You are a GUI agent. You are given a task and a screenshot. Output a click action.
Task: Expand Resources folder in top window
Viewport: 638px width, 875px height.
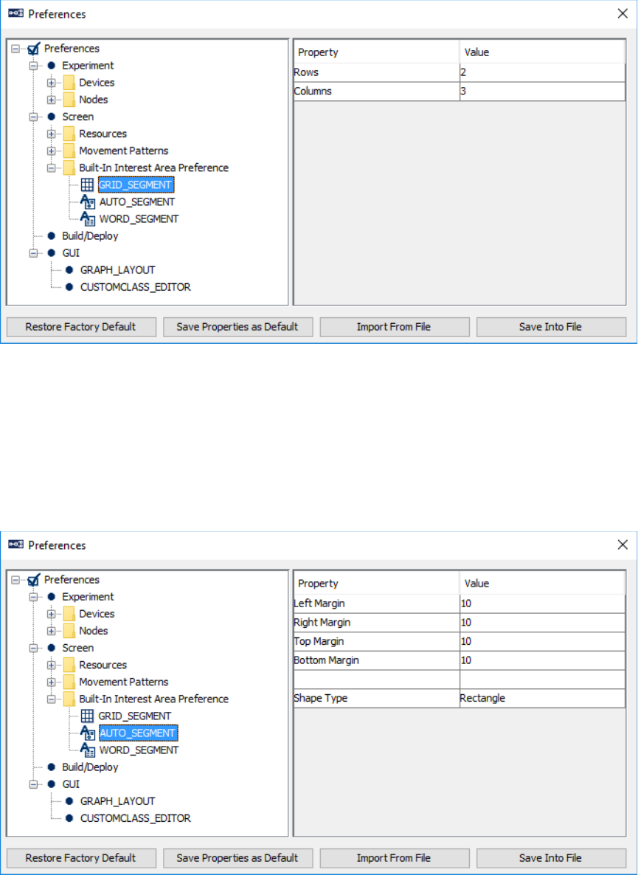click(x=52, y=134)
